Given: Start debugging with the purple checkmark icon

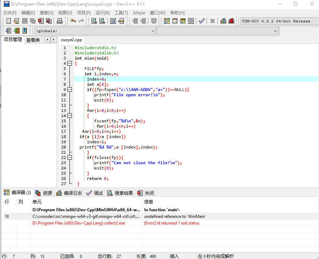Looking at the screenshot, I should tap(201, 21).
